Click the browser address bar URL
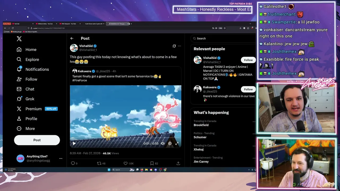 (49, 28)
